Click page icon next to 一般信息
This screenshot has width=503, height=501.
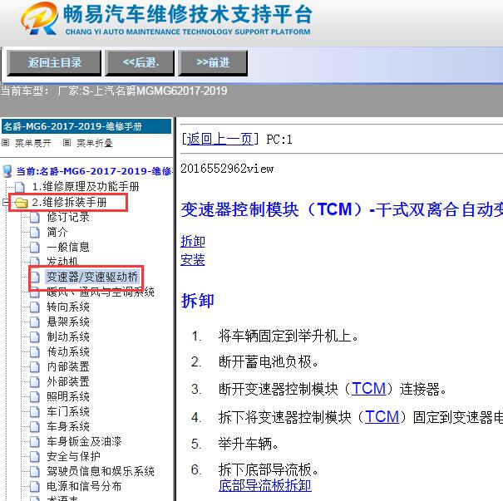coord(35,248)
